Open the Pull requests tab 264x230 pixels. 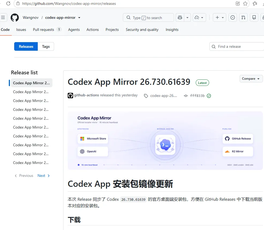(x=47, y=30)
